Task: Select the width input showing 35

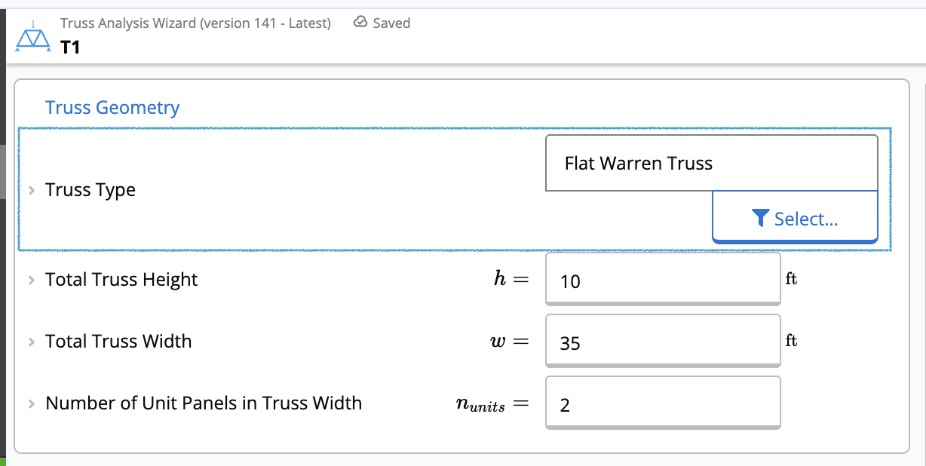Action: pyautogui.click(x=662, y=342)
